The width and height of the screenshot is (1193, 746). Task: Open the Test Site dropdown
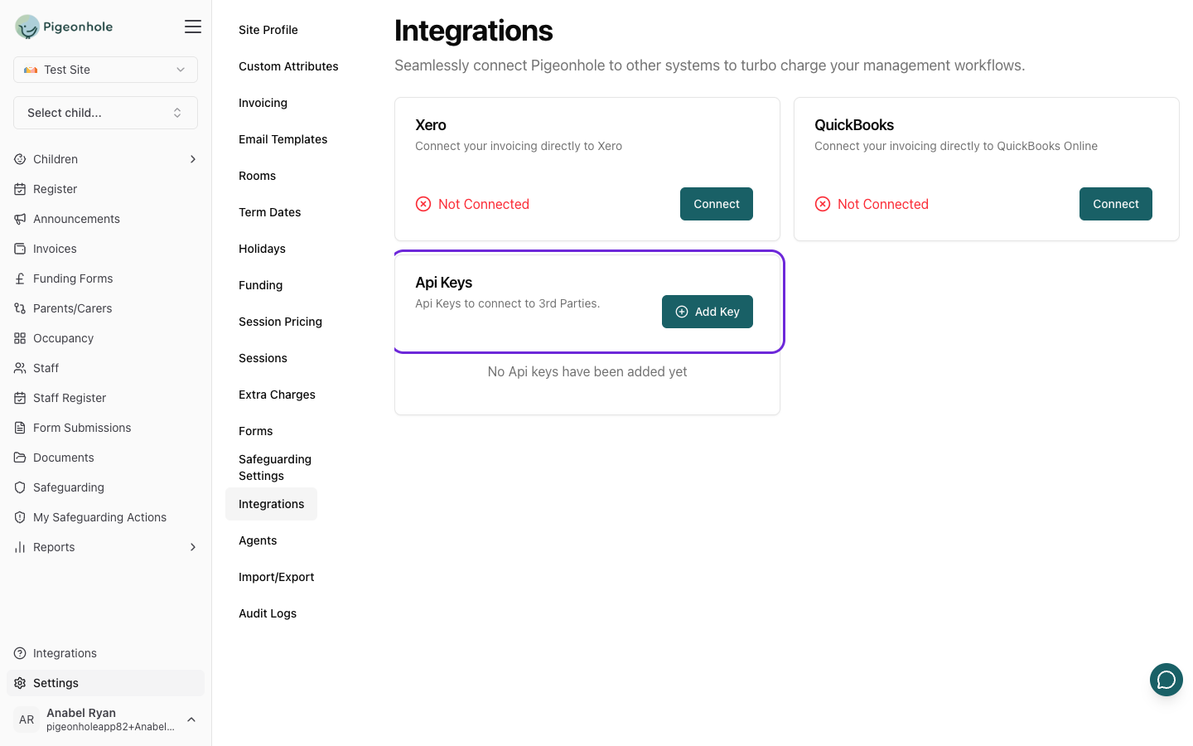tap(105, 70)
